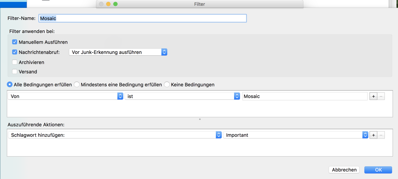Select Alle Bedingungen erfüllen option
The height and width of the screenshot is (179, 398).
(x=10, y=85)
